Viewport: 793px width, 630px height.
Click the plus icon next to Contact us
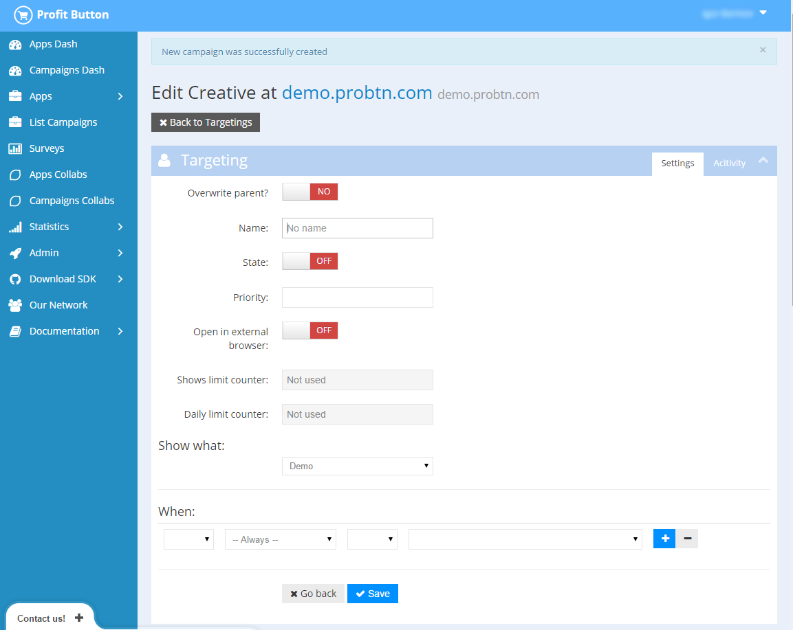coord(79,618)
